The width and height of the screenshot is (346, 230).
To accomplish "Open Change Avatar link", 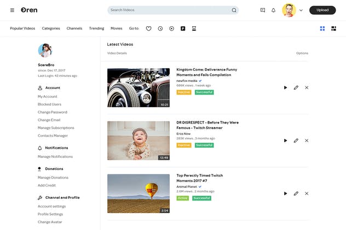I will coord(50,222).
